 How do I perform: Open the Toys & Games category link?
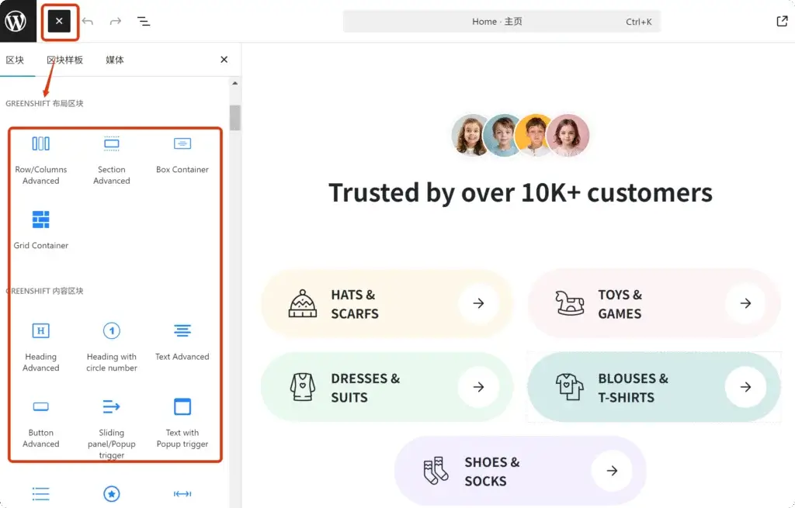(x=619, y=304)
